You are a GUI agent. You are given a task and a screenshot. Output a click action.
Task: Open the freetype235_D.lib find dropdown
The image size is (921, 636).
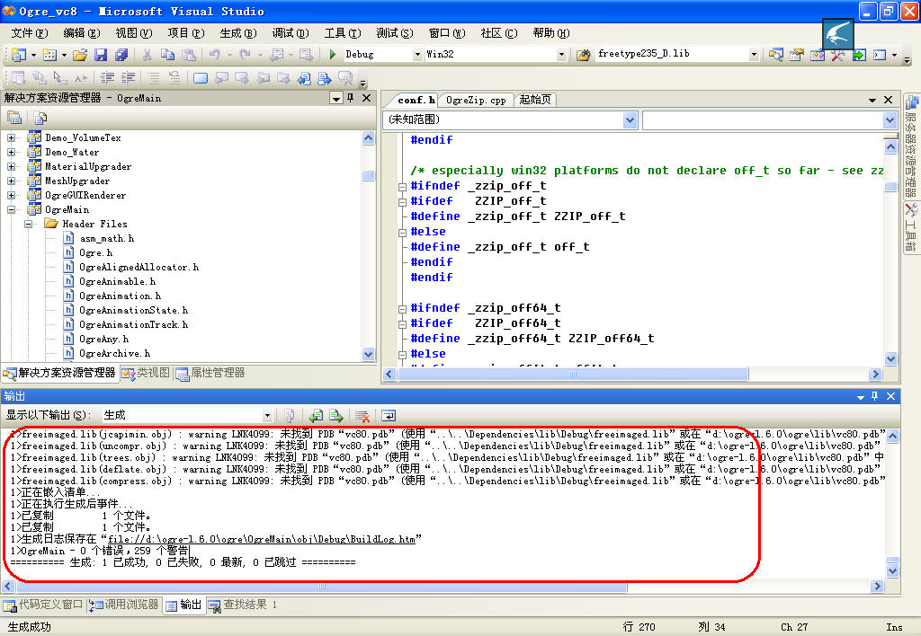point(755,55)
